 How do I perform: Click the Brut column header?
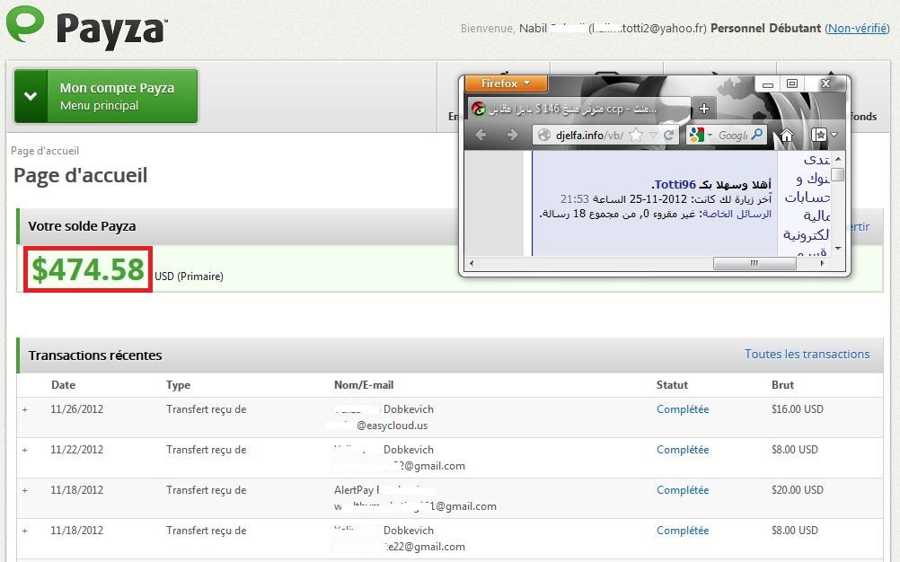pyautogui.click(x=783, y=385)
